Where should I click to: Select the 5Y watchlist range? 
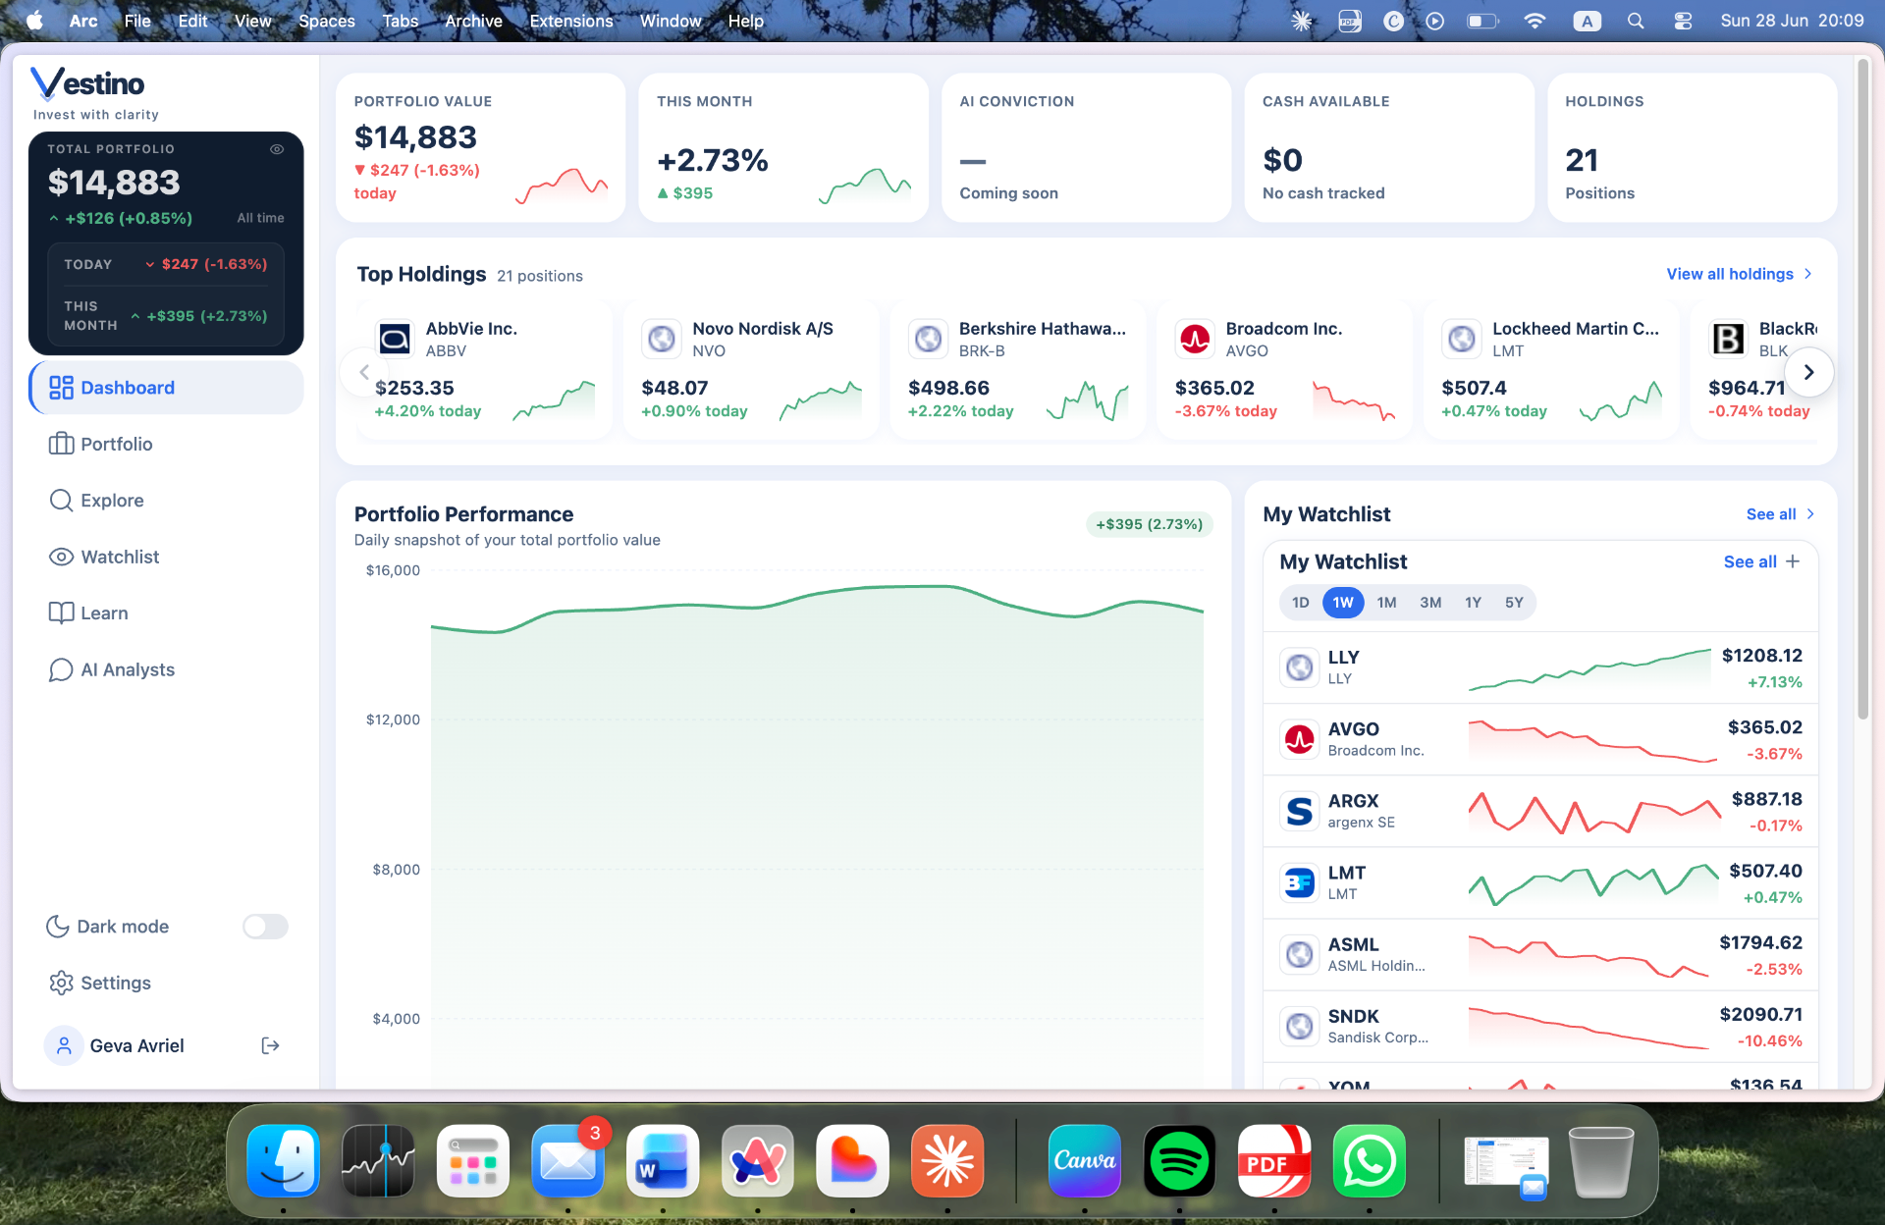point(1514,603)
